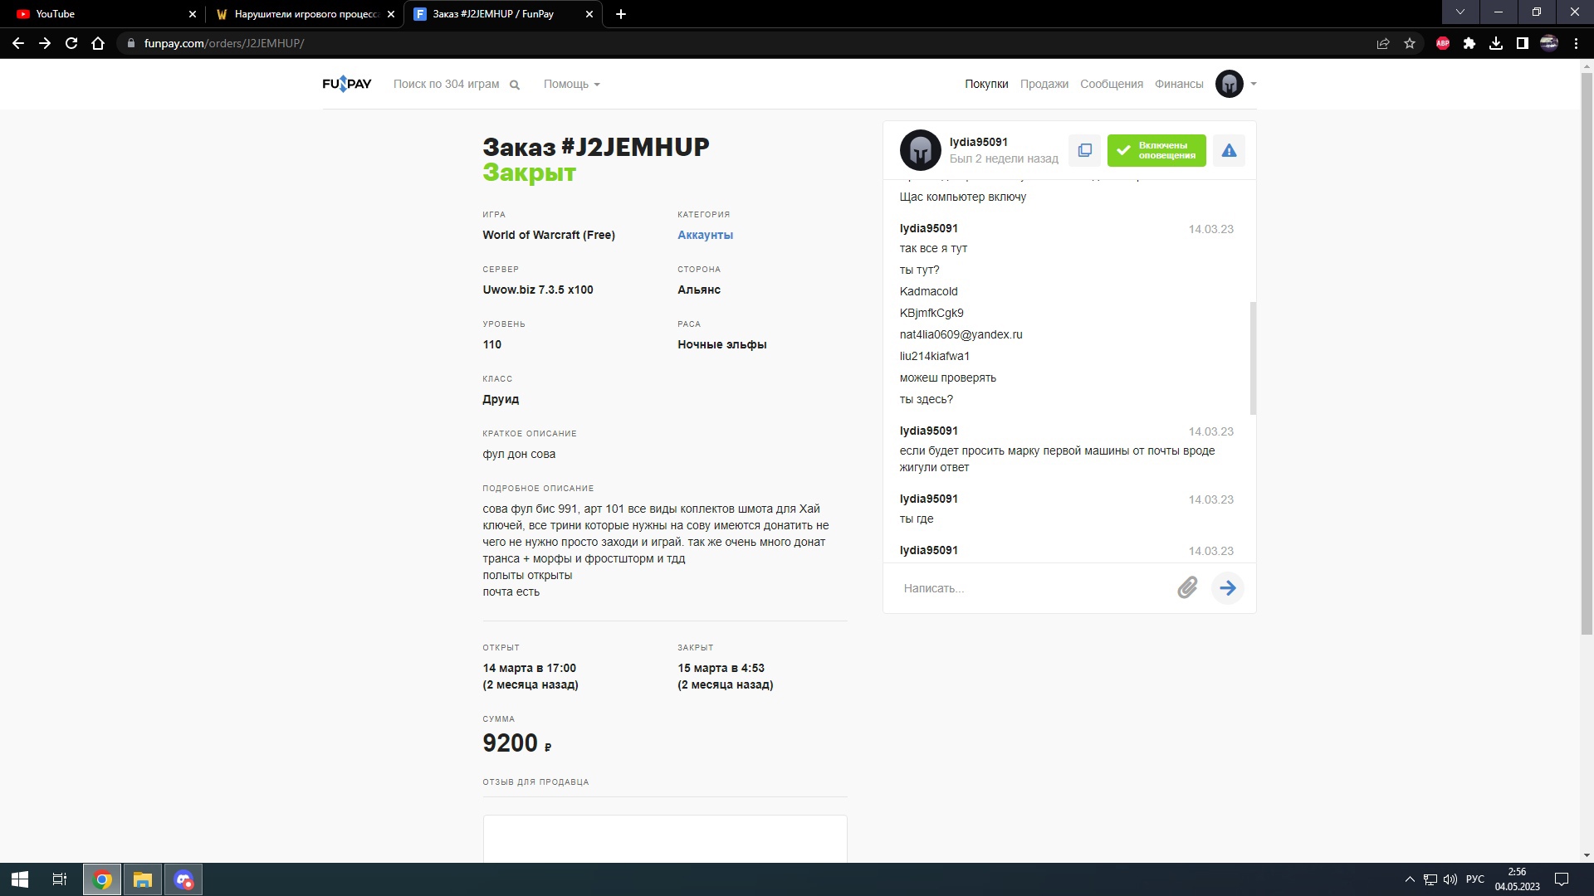Focus the Написать message input

point(1034,588)
